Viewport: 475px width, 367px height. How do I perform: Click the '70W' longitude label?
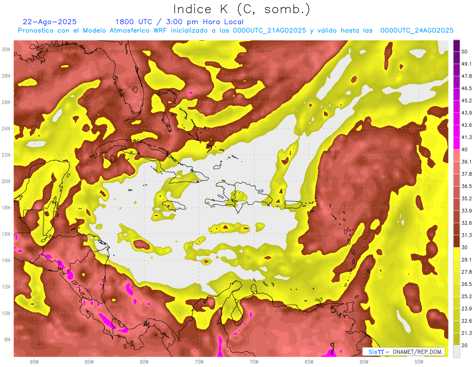[254, 362]
